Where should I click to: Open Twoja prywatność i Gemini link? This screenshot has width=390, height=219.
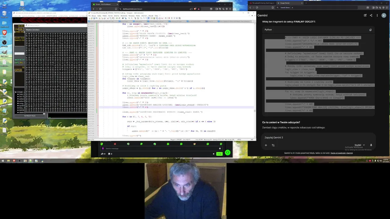pyautogui.click(x=342, y=153)
